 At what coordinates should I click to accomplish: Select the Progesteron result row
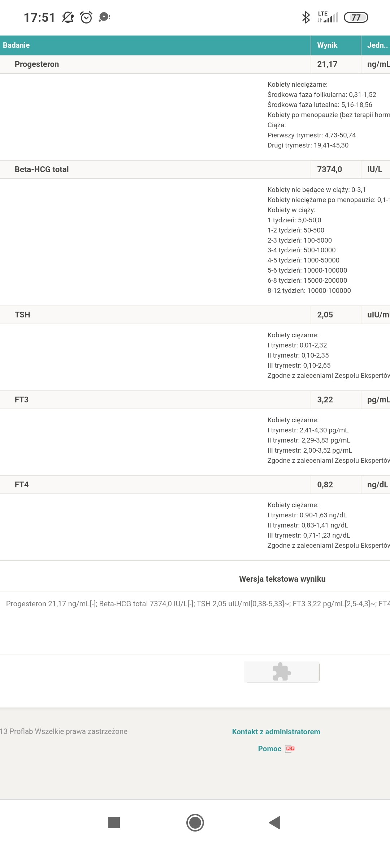coord(37,64)
